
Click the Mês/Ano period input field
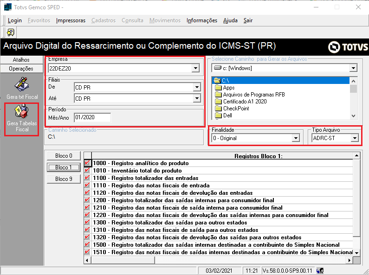(92, 117)
